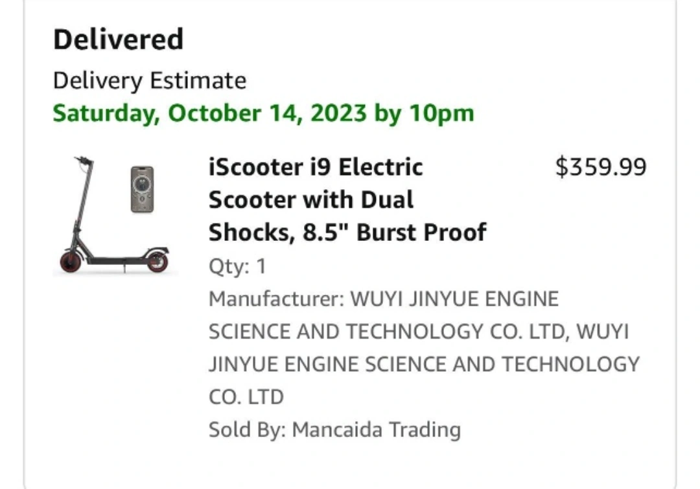The width and height of the screenshot is (700, 489).
Task: Select the Delivered status heading
Action: tap(119, 40)
